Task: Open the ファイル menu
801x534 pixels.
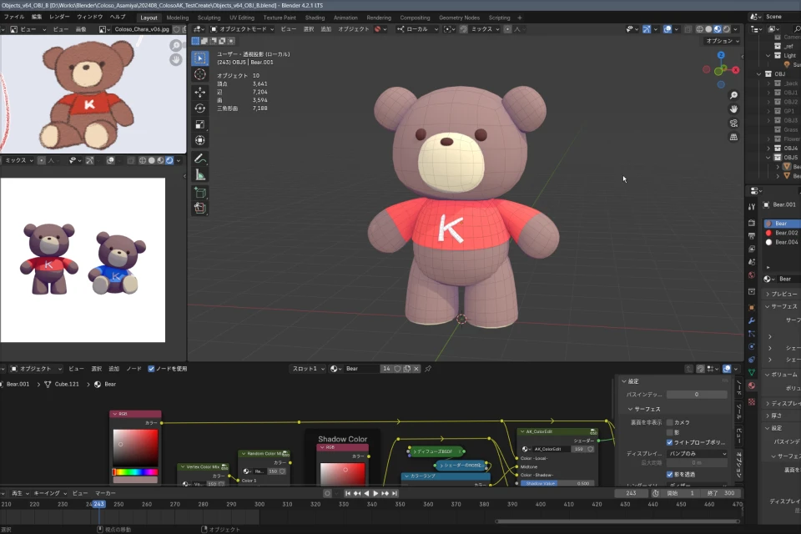Action: click(14, 17)
